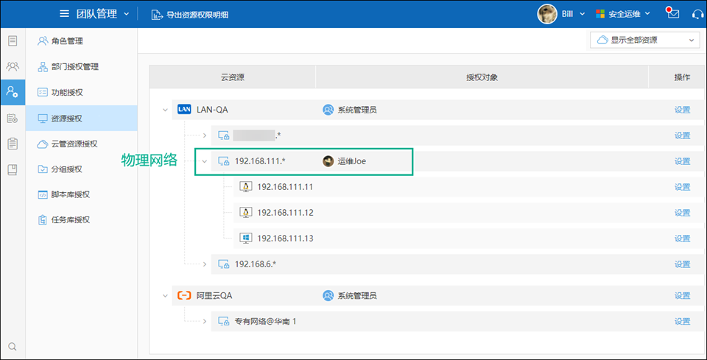Click the mail notification icon

[x=672, y=13]
